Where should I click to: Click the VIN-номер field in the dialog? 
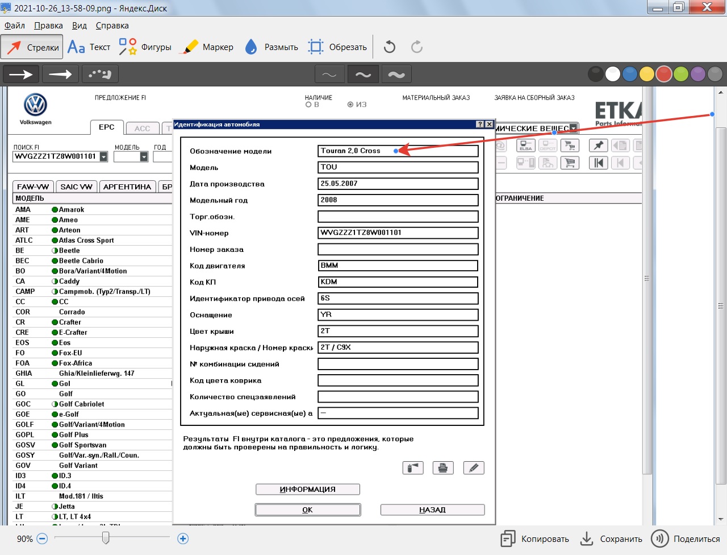(x=398, y=233)
